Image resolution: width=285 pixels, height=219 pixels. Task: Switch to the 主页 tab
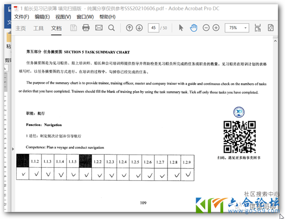coord(21,28)
